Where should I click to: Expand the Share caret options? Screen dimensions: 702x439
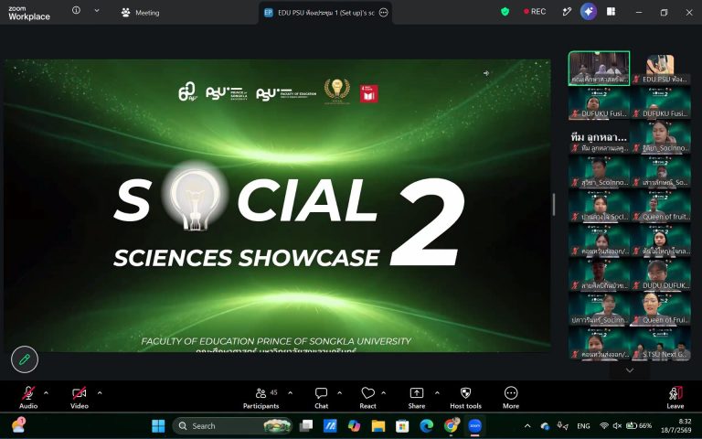click(x=437, y=393)
